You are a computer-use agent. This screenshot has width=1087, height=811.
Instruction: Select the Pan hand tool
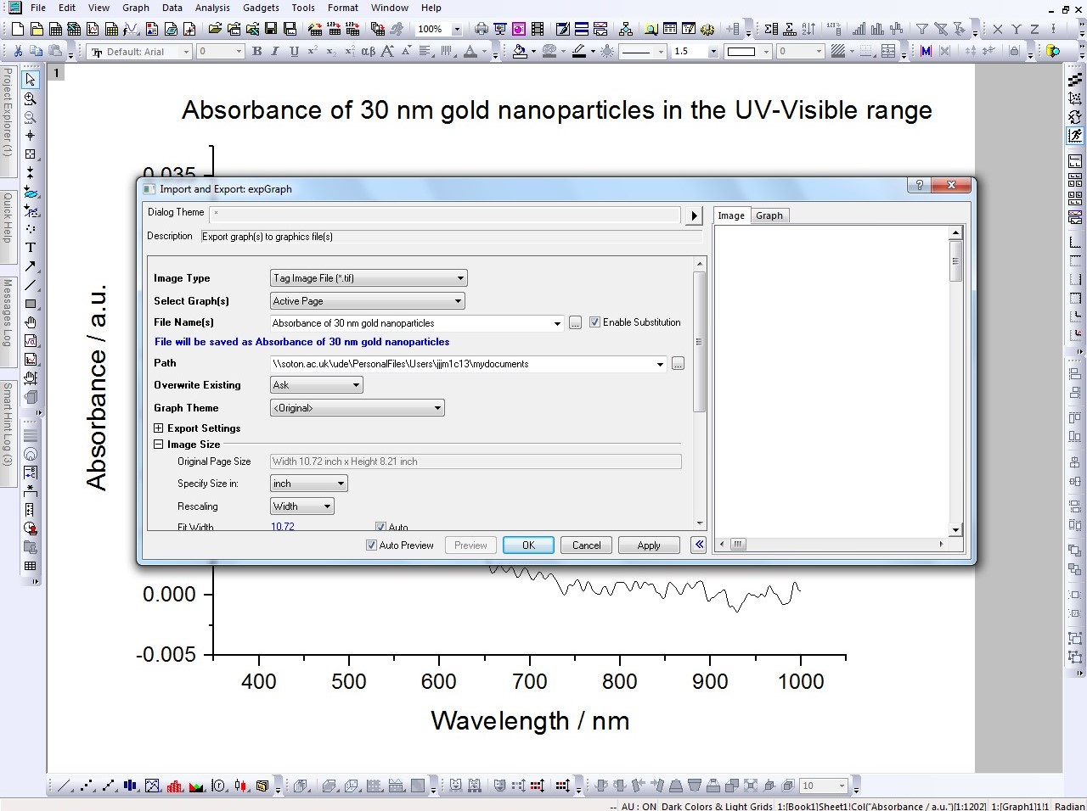(31, 322)
